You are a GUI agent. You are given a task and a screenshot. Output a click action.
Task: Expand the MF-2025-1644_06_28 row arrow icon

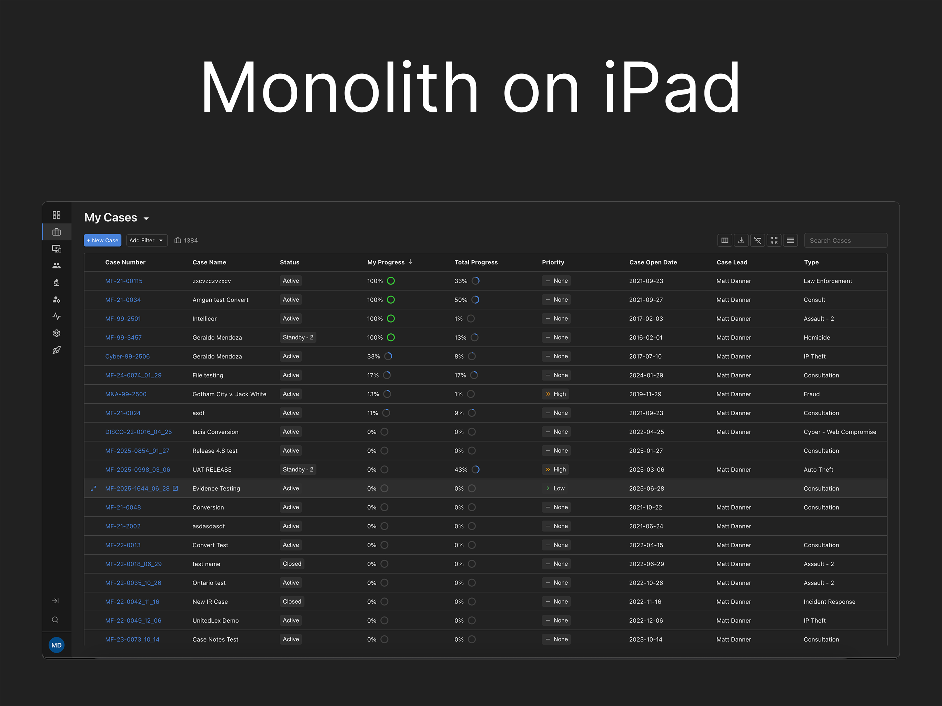coord(93,488)
